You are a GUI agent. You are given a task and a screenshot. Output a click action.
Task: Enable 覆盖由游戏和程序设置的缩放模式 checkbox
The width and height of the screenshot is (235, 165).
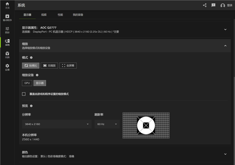coord(24,94)
